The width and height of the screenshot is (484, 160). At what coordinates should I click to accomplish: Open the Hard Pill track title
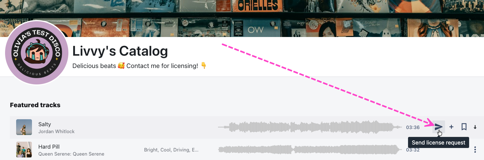(x=49, y=147)
